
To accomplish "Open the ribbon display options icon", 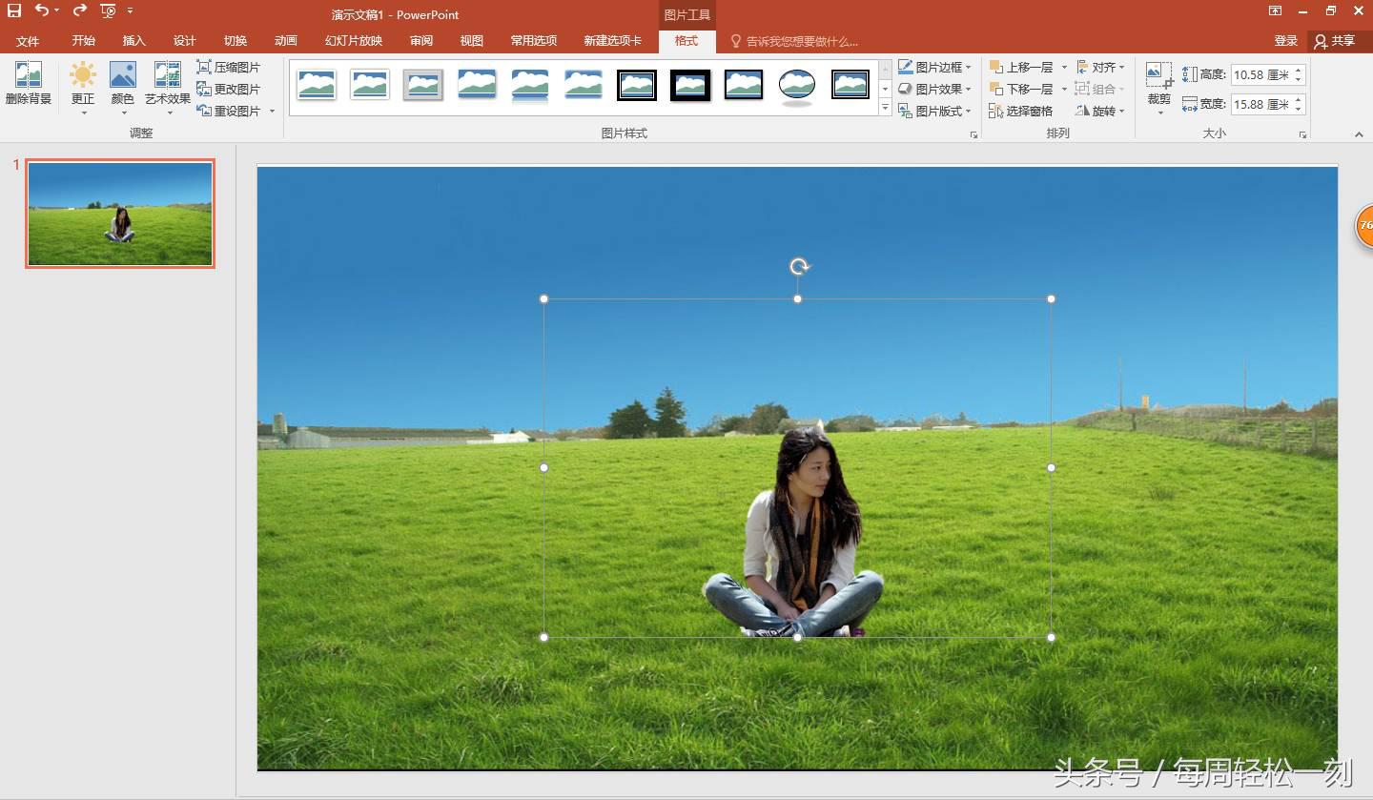I will point(1275,10).
